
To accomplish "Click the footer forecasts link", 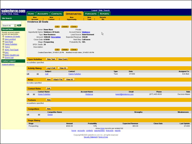I will click(109, 131).
